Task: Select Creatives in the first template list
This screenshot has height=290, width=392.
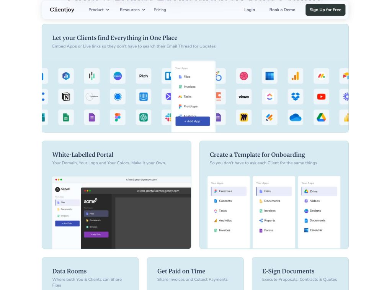Action: (x=229, y=191)
